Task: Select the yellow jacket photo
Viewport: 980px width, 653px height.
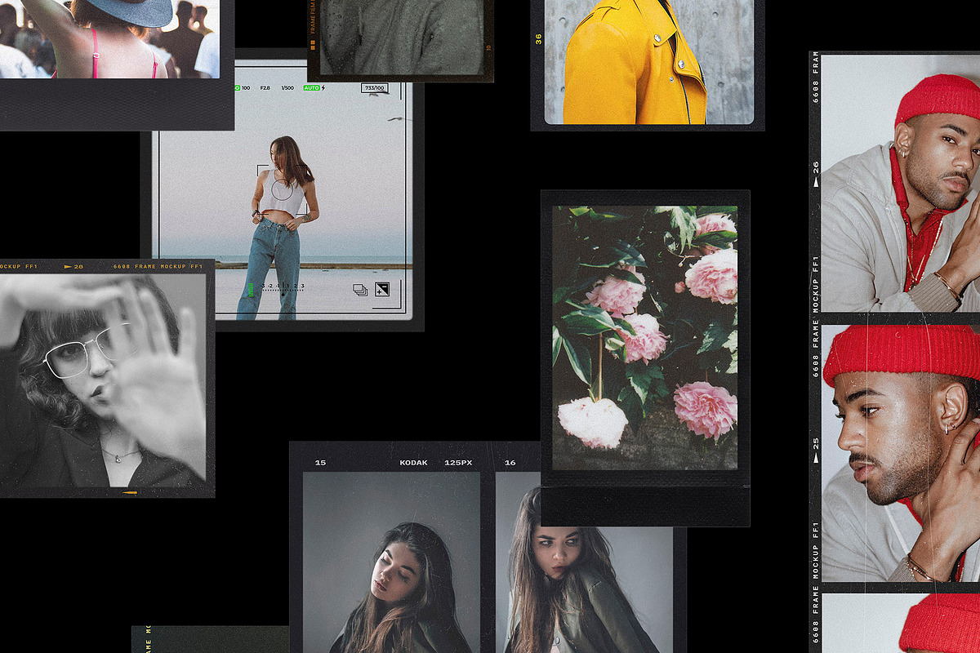Action: coord(649,62)
